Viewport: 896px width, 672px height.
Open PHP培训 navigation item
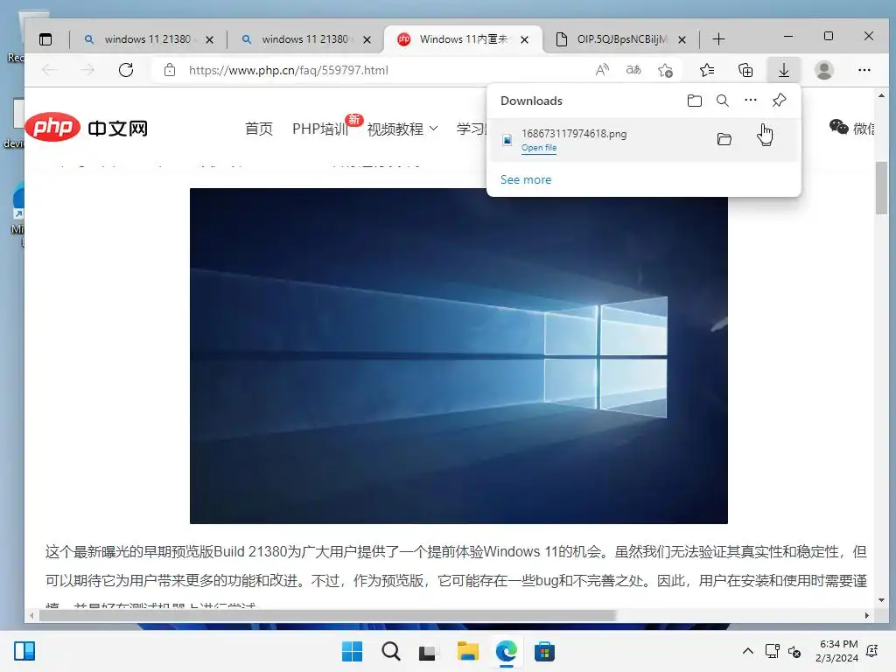320,129
